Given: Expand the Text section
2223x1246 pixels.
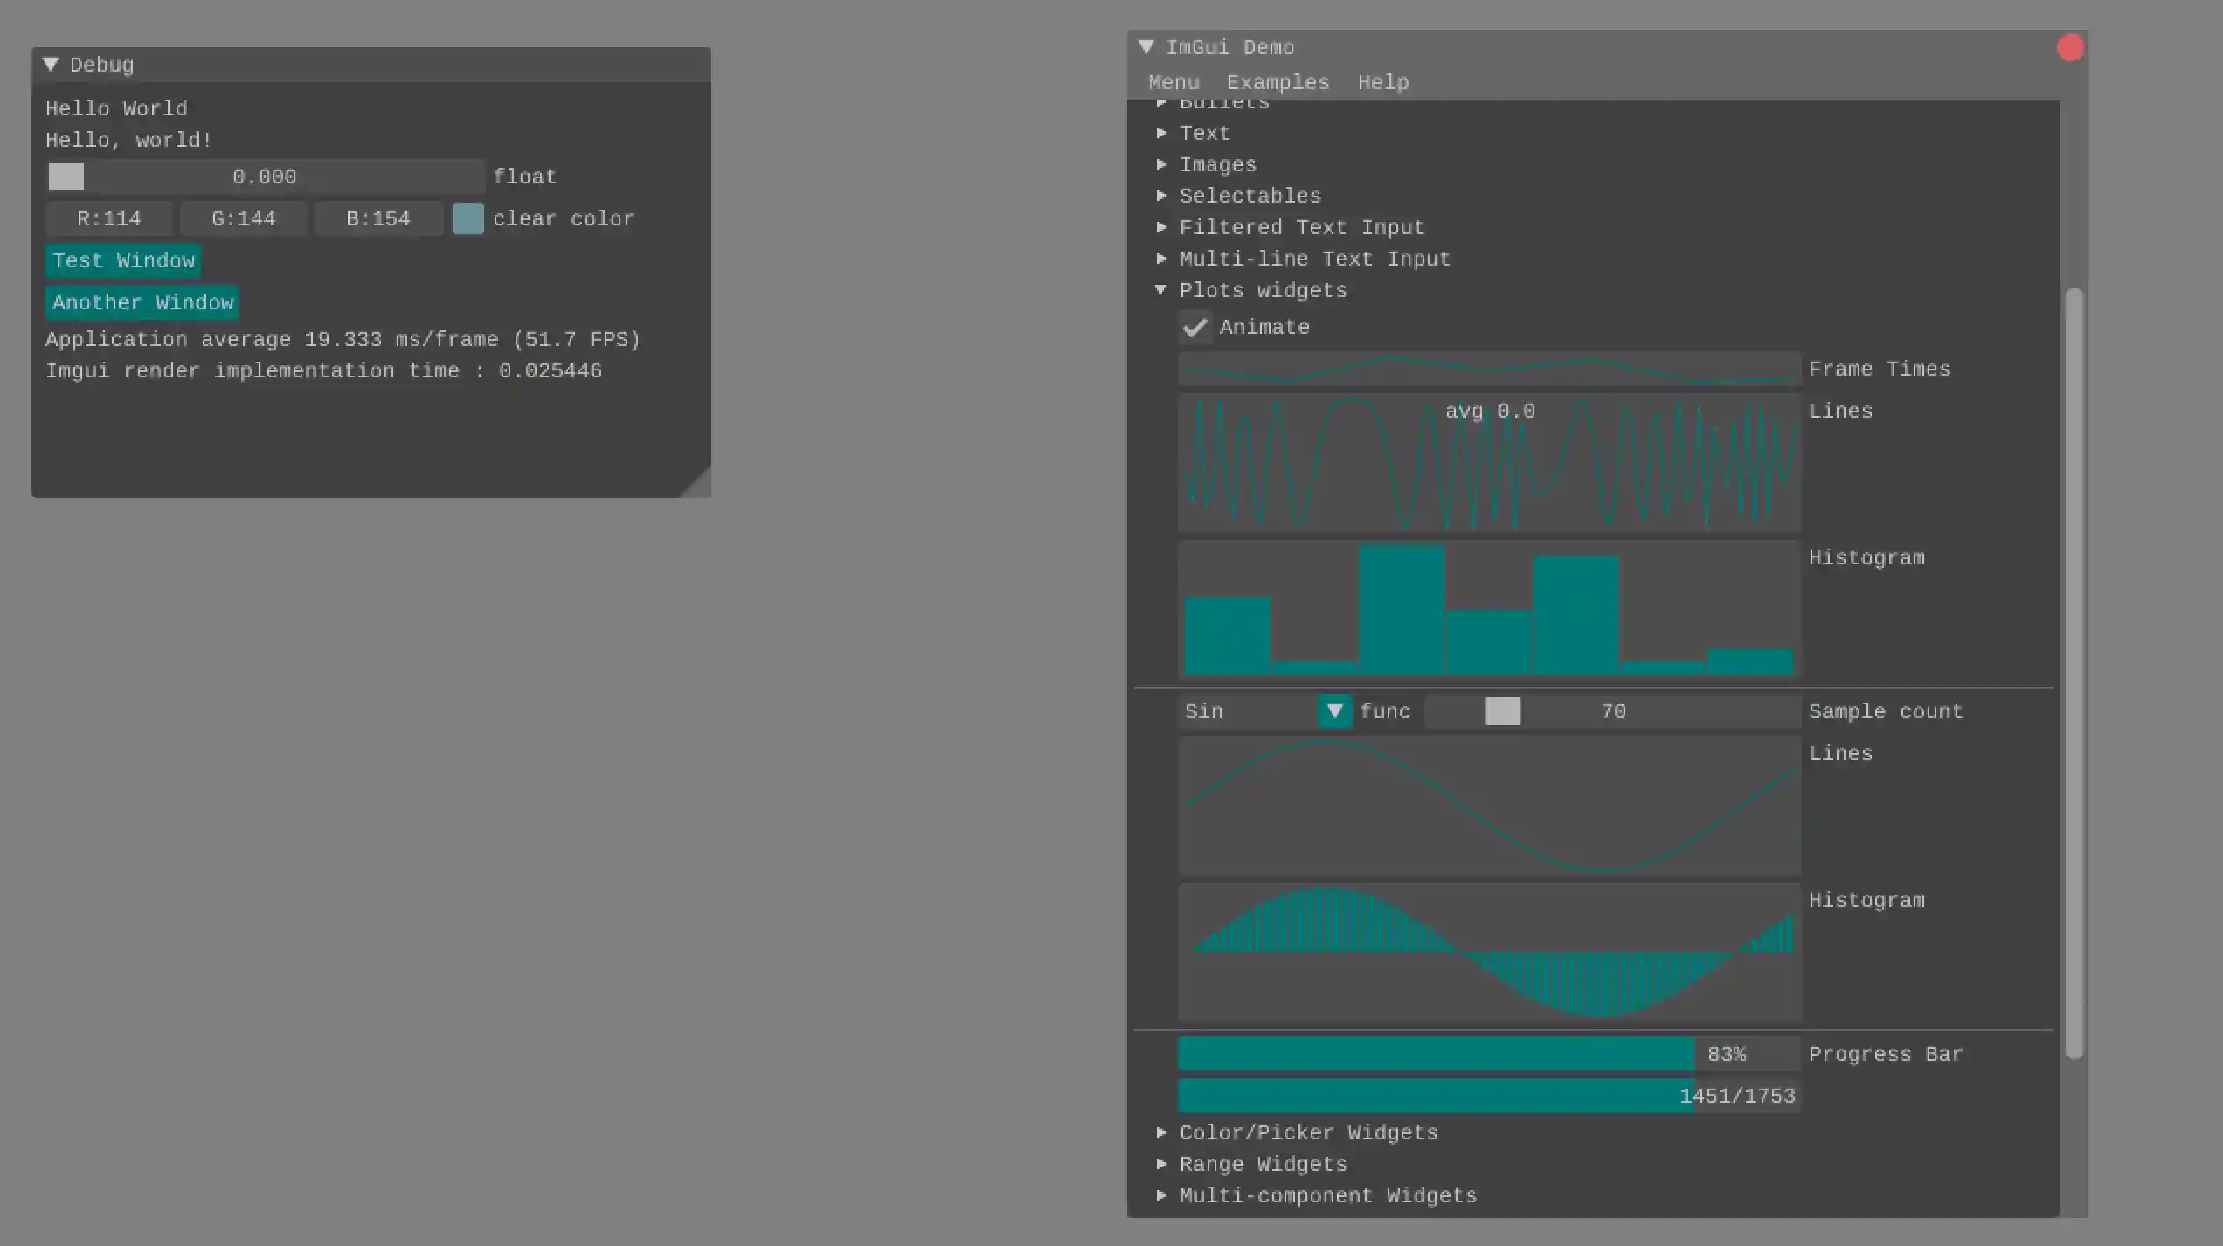Looking at the screenshot, I should click(1162, 133).
